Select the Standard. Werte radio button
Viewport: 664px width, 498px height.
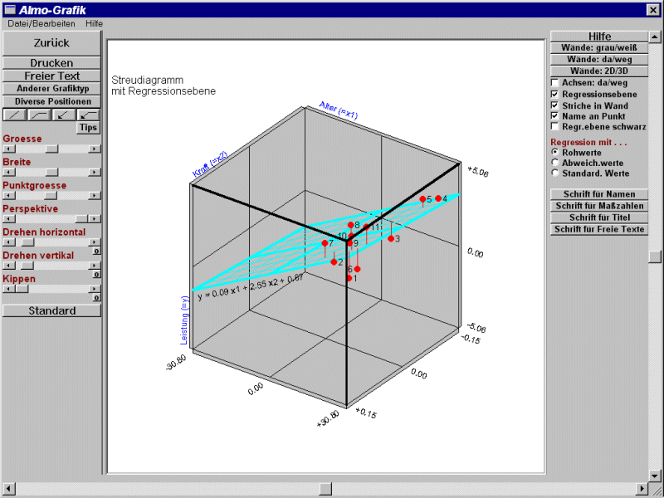click(x=555, y=173)
